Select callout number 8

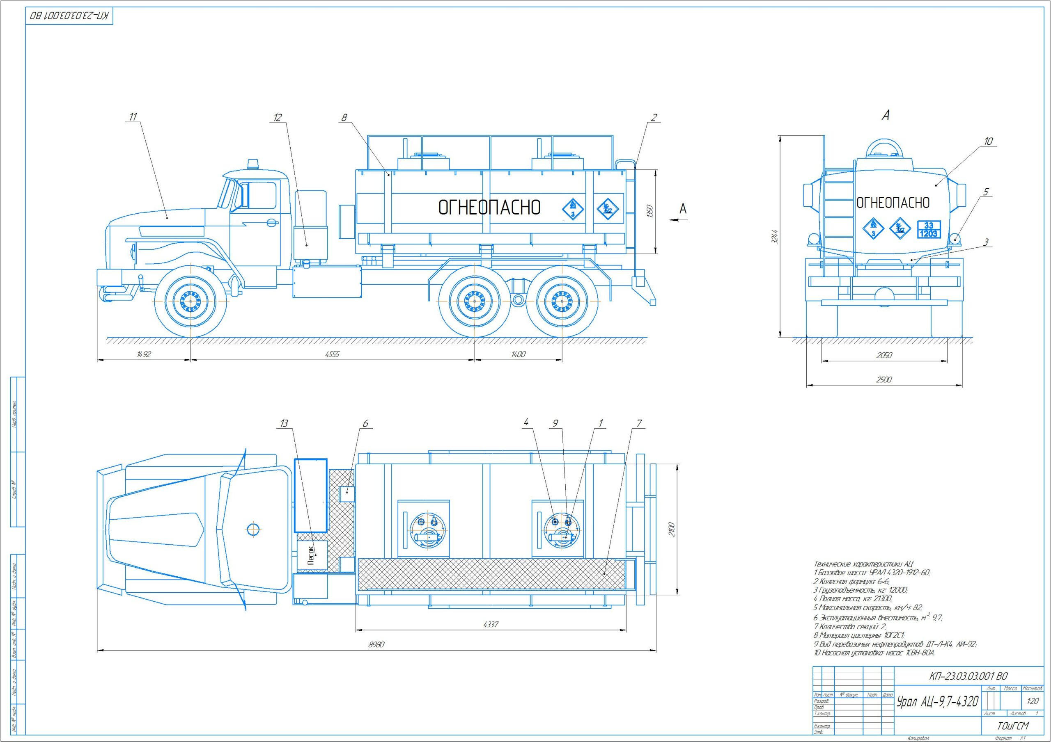(x=344, y=118)
